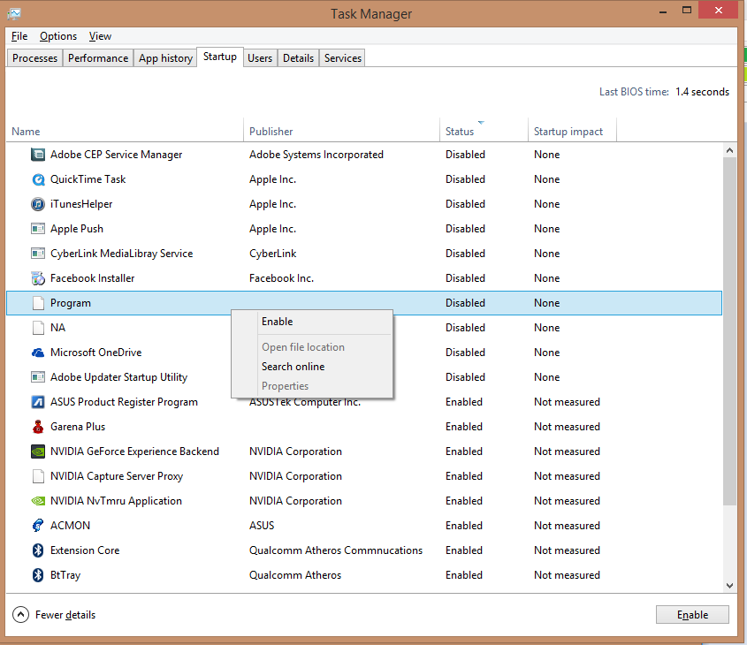Click the ASUS Product Register Program icon
The image size is (747, 645).
38,402
